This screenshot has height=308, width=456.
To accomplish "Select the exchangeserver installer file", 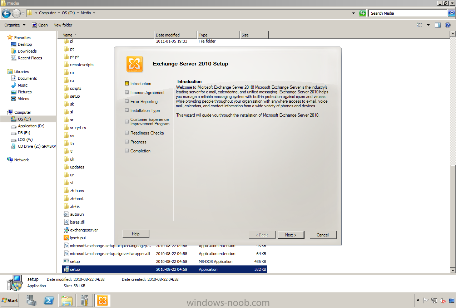I will tap(81, 230).
